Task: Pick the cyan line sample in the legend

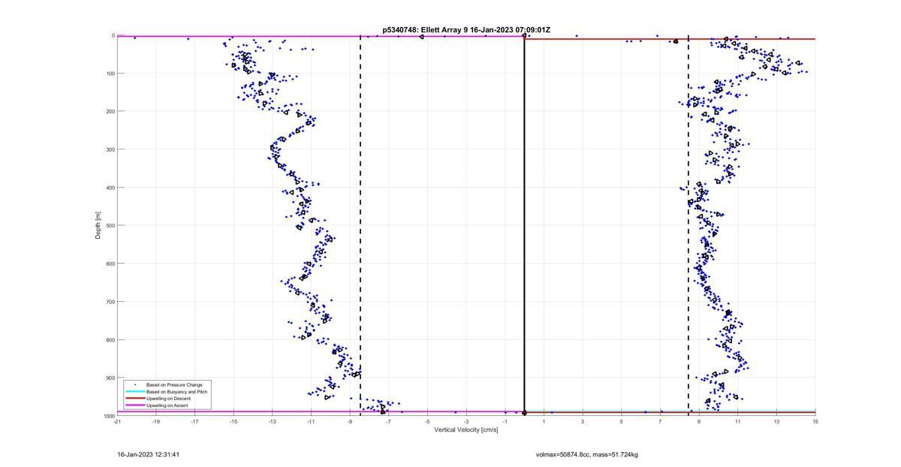Action: 134,392
